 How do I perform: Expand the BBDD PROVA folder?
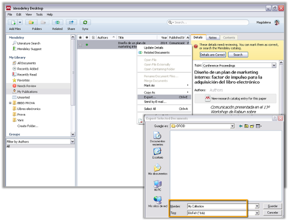tap(10, 103)
